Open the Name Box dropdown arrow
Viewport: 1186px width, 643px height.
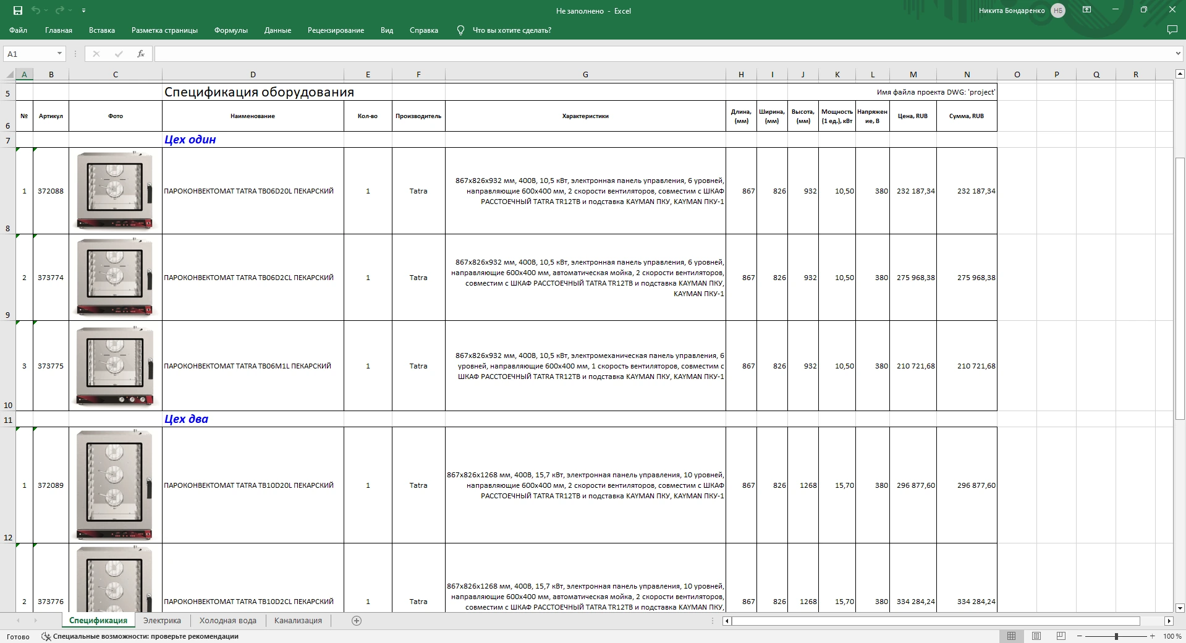tap(59, 54)
